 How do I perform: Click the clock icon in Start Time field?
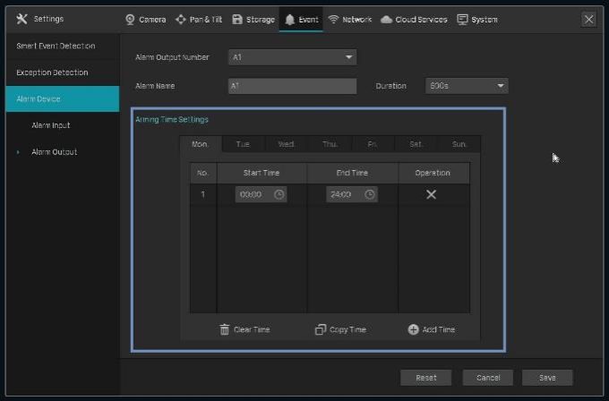(x=279, y=194)
